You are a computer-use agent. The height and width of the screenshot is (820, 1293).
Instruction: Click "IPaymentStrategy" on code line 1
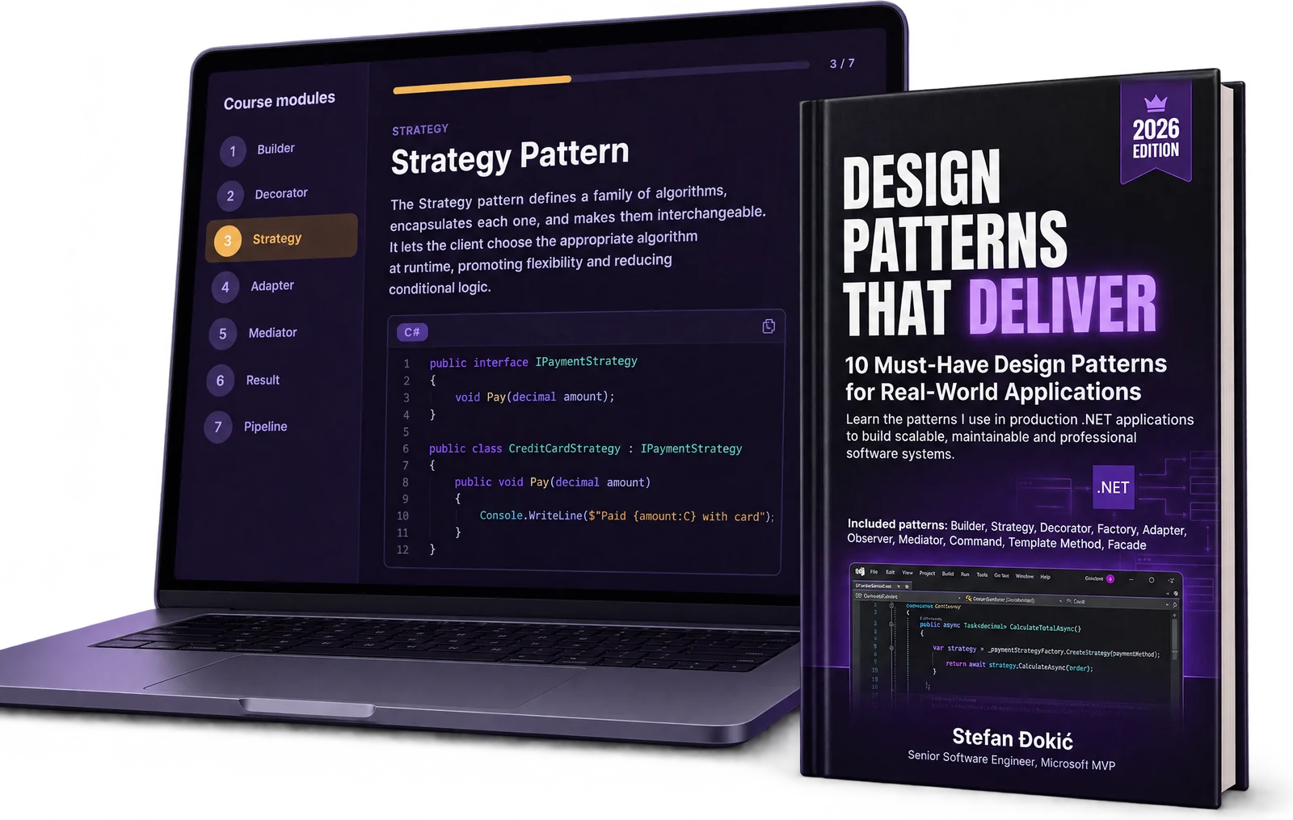586,361
